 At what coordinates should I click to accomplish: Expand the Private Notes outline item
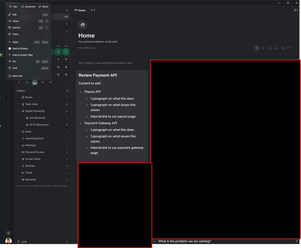click(x=18, y=159)
